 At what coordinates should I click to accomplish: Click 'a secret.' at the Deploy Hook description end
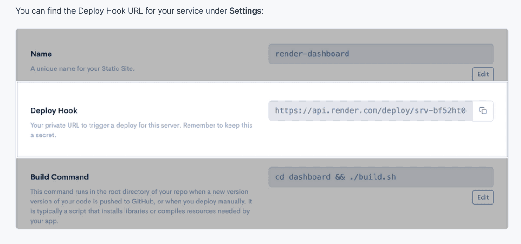click(x=43, y=135)
